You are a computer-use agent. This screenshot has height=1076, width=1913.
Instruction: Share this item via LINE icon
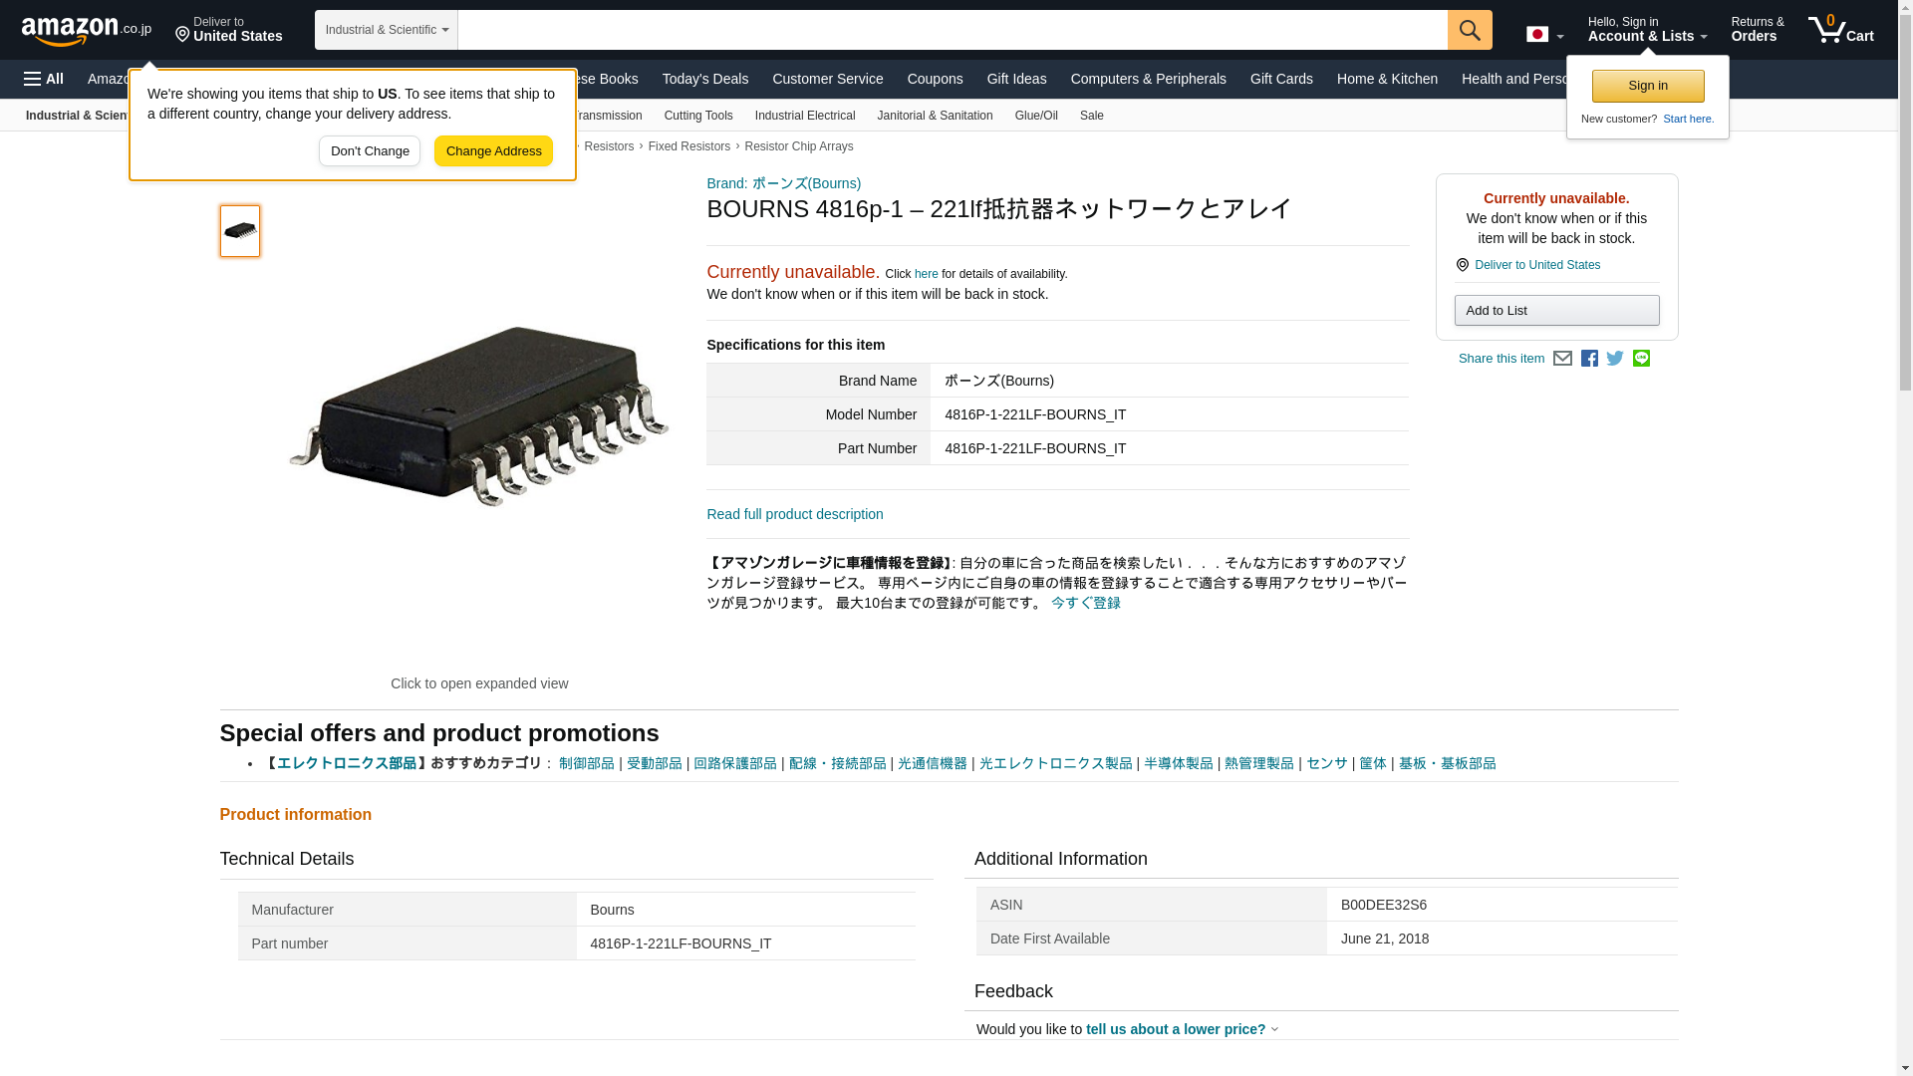click(x=1641, y=359)
